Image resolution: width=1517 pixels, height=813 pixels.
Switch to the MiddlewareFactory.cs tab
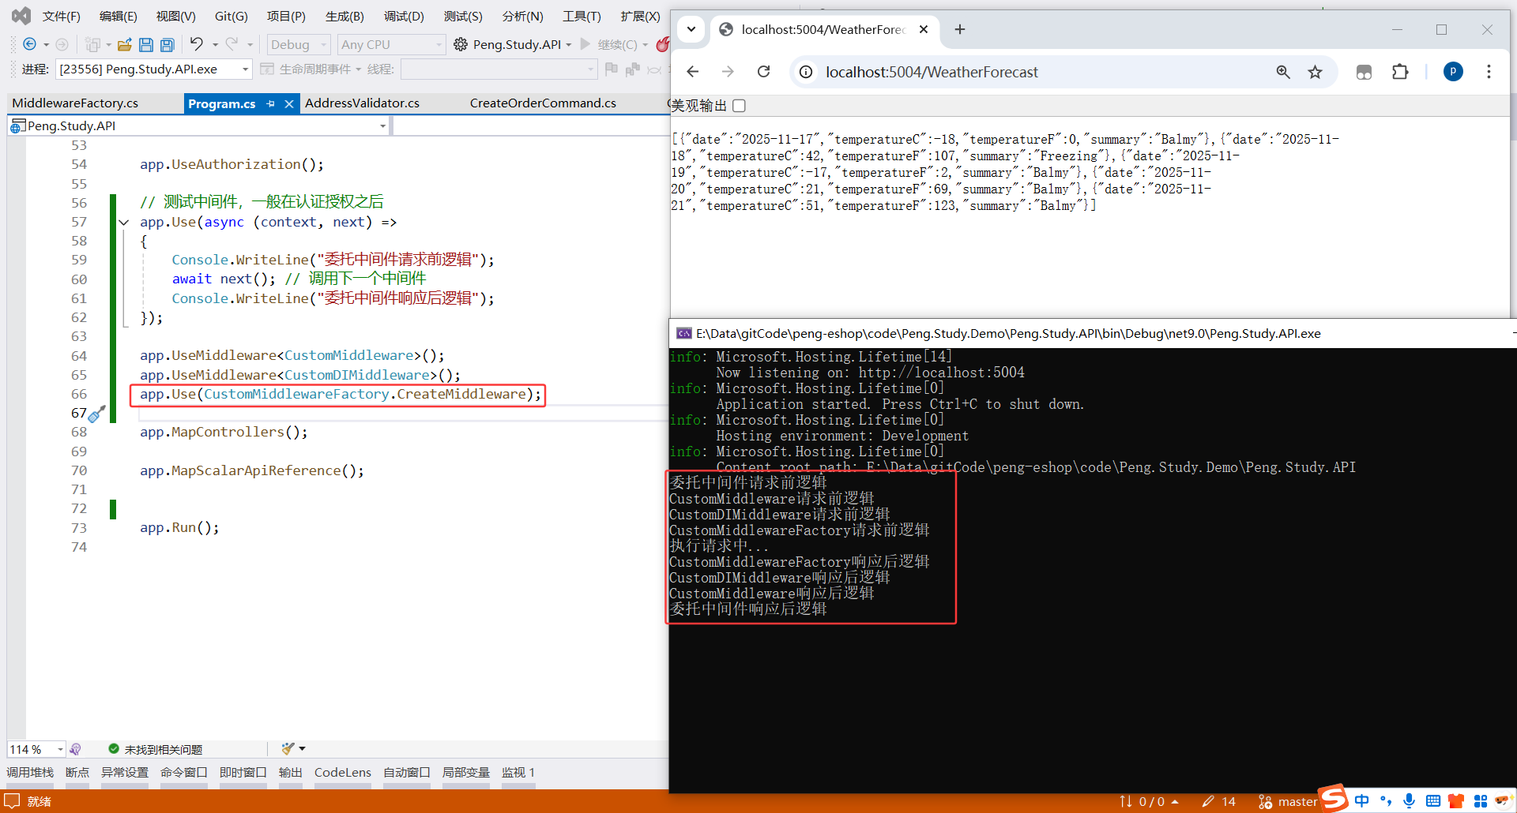pyautogui.click(x=75, y=103)
